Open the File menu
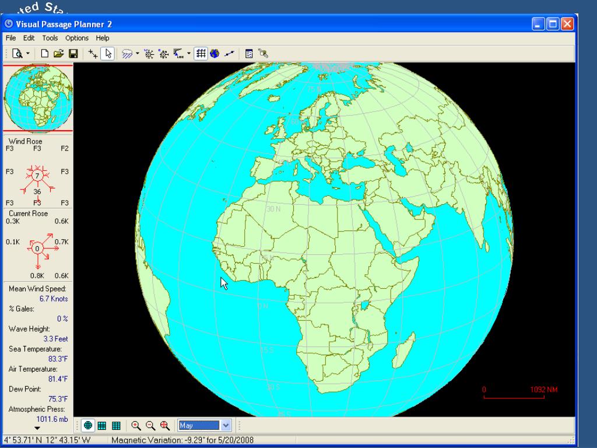Image resolution: width=597 pixels, height=448 pixels. click(10, 38)
